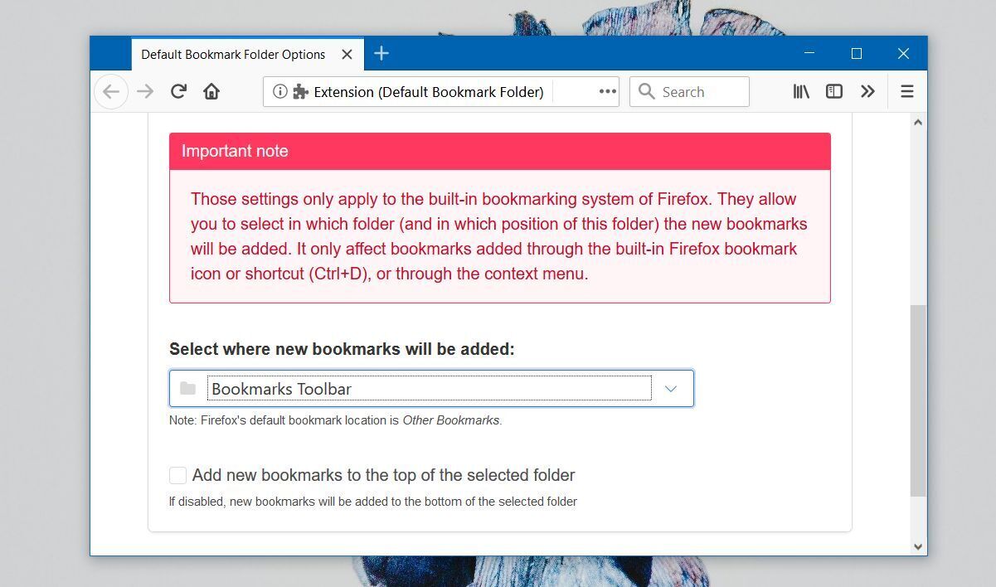The image size is (996, 587).
Task: Click the Forward navigation arrow
Action: click(x=145, y=92)
